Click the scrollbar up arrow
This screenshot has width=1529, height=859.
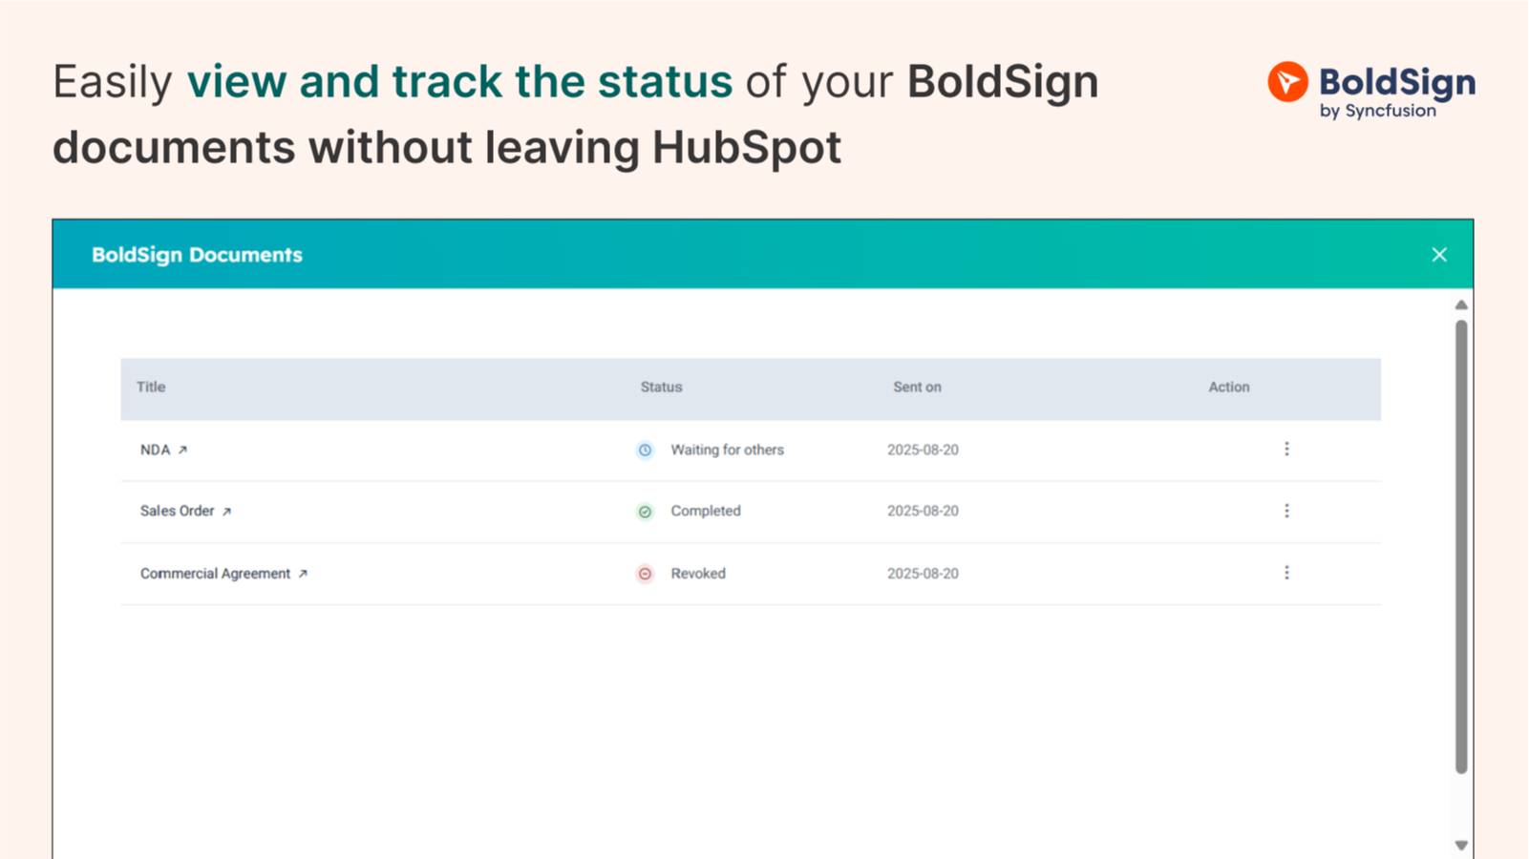click(1460, 304)
